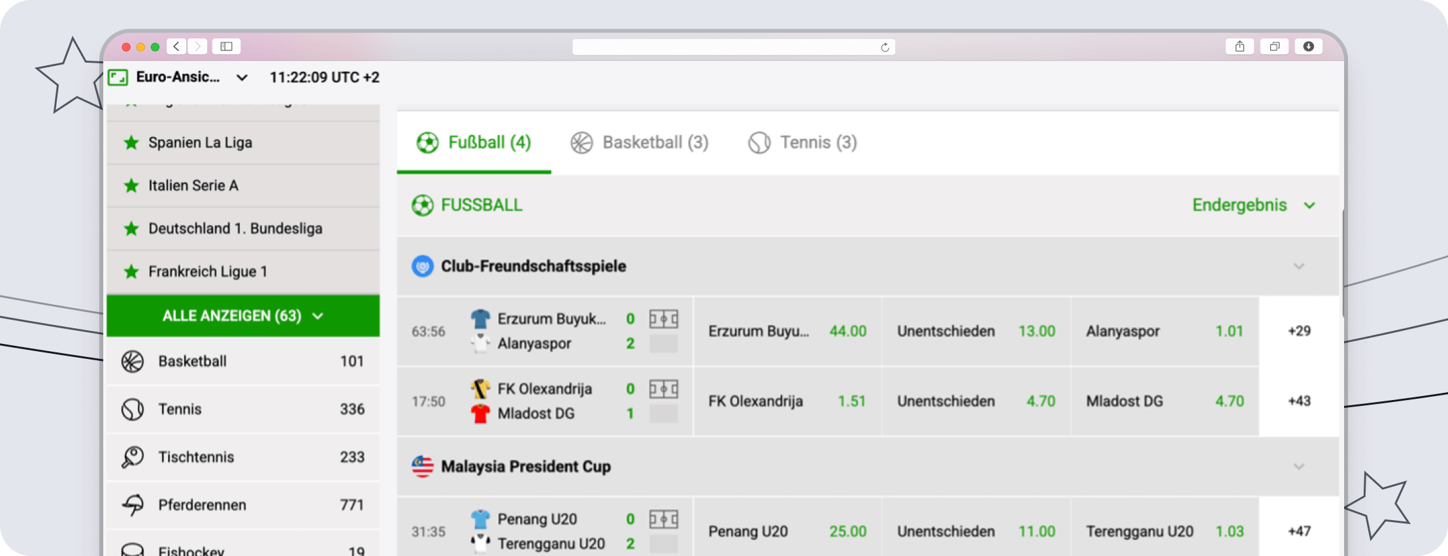Click the Basketball icon in the sidebar
The width and height of the screenshot is (1448, 556).
(x=133, y=362)
